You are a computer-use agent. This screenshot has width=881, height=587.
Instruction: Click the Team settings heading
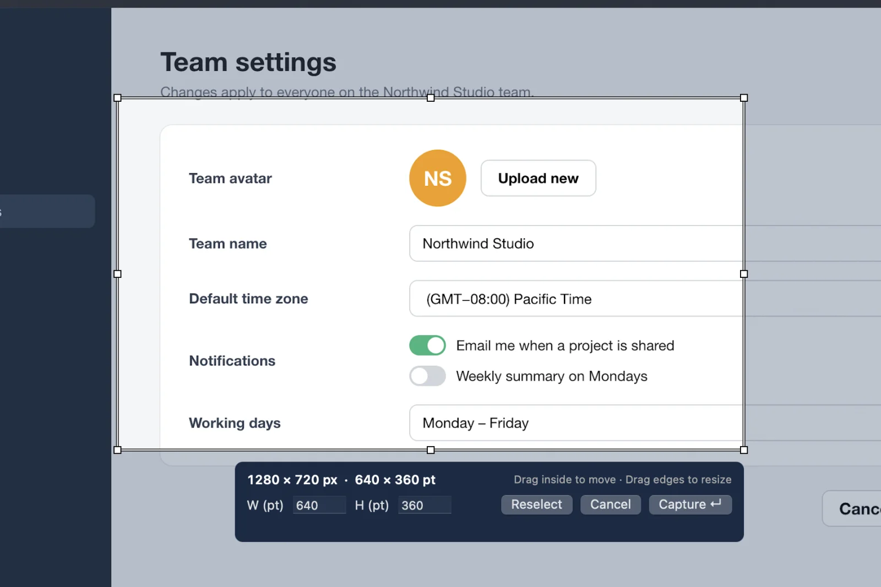click(x=248, y=62)
